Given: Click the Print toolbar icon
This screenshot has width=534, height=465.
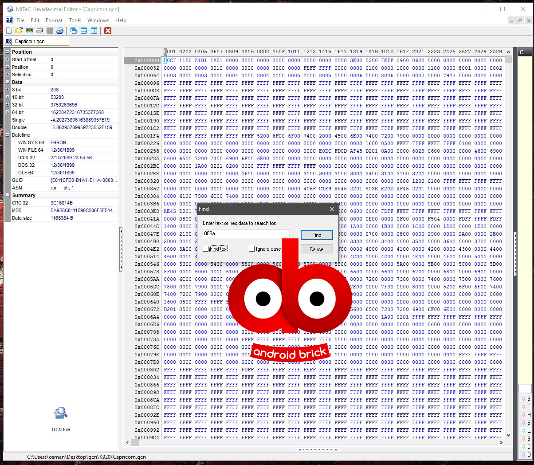Looking at the screenshot, I should (60, 31).
